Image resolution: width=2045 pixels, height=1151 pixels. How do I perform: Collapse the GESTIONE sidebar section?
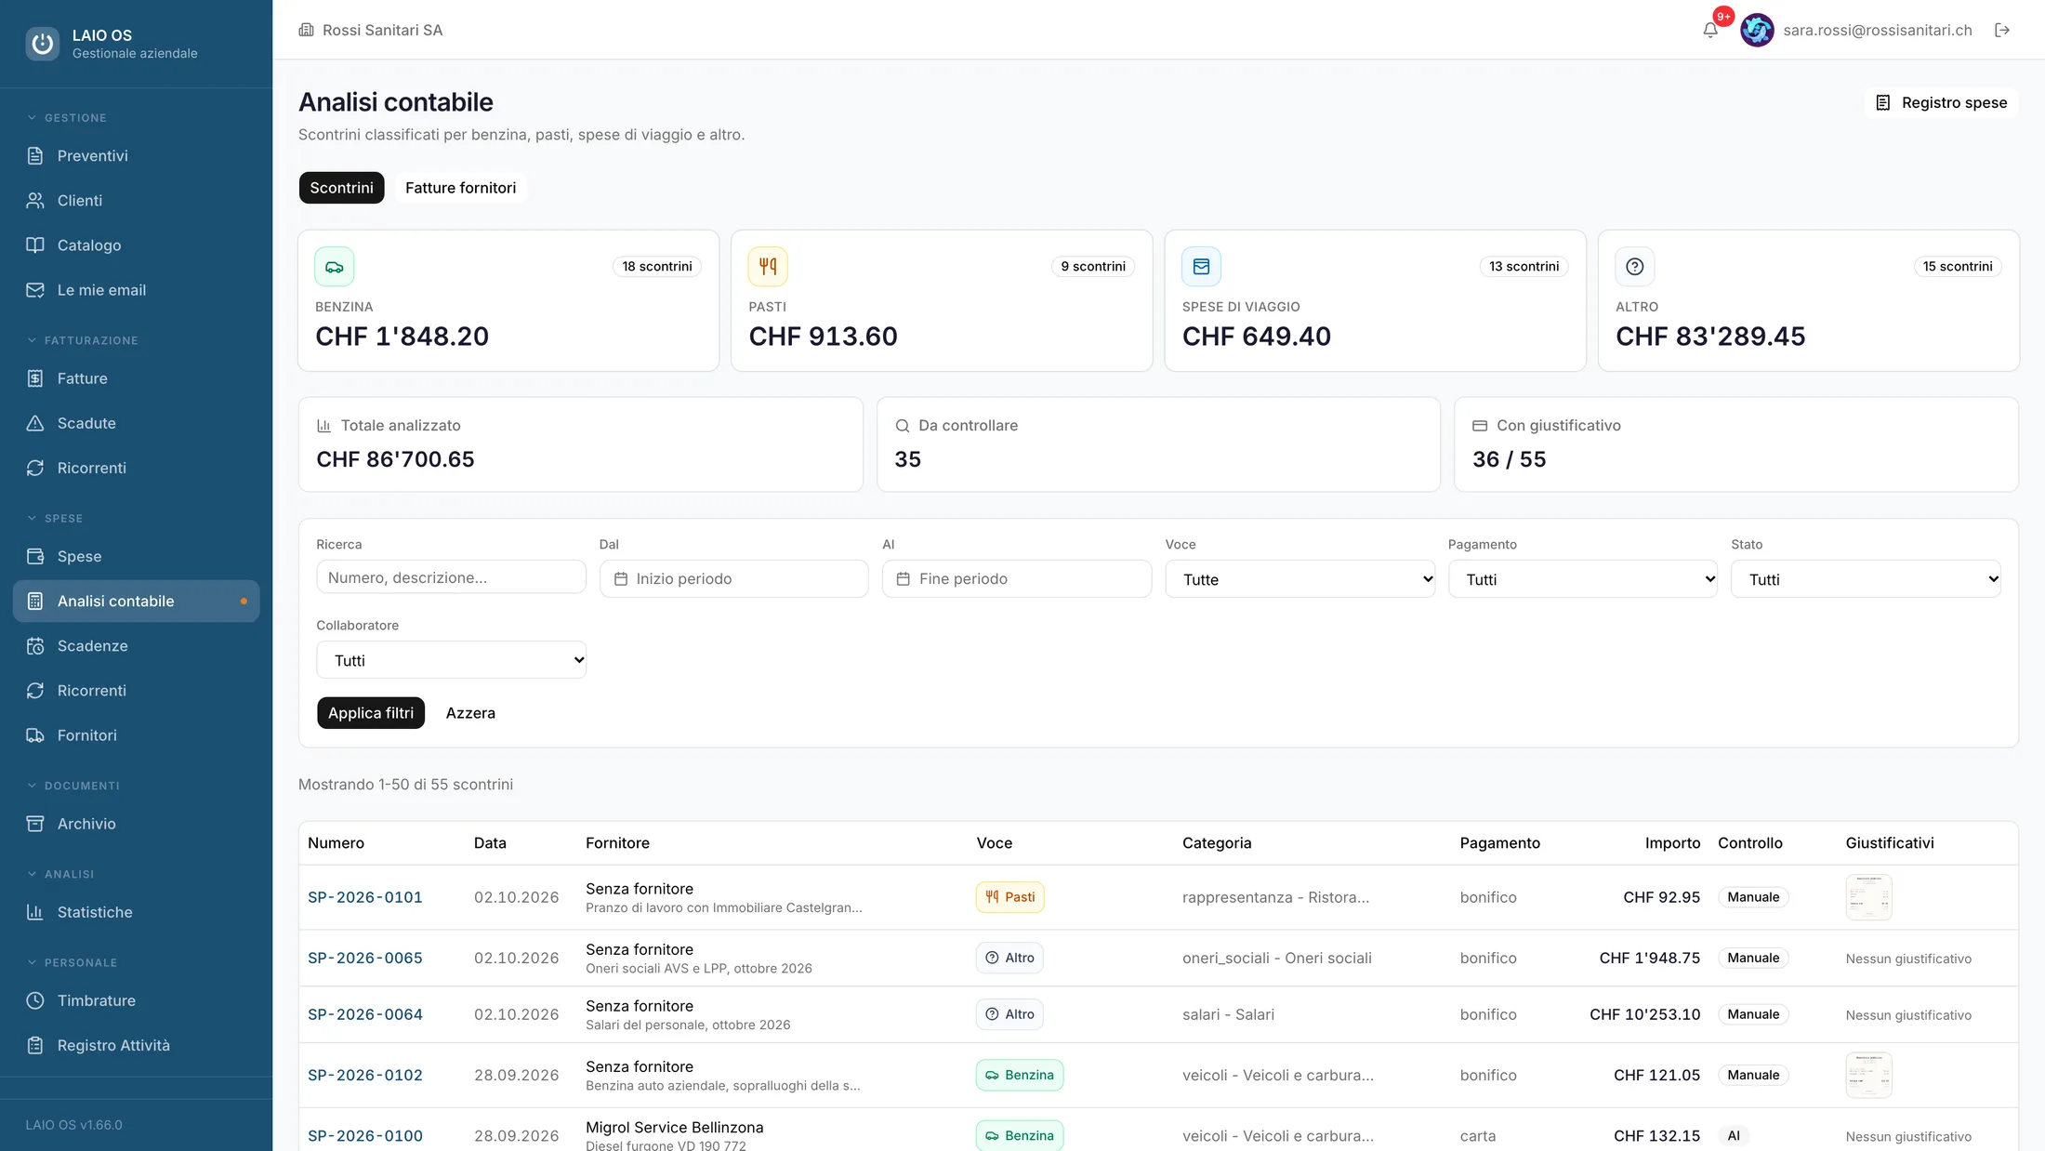tap(67, 118)
